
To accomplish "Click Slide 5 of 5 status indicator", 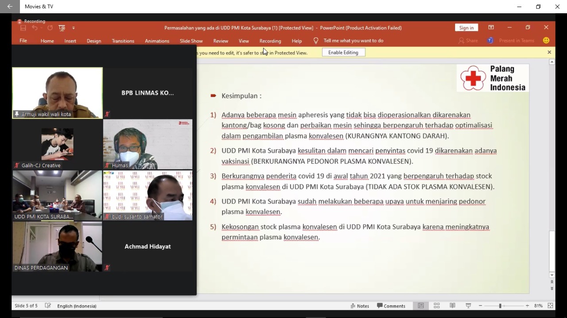I will tap(26, 306).
